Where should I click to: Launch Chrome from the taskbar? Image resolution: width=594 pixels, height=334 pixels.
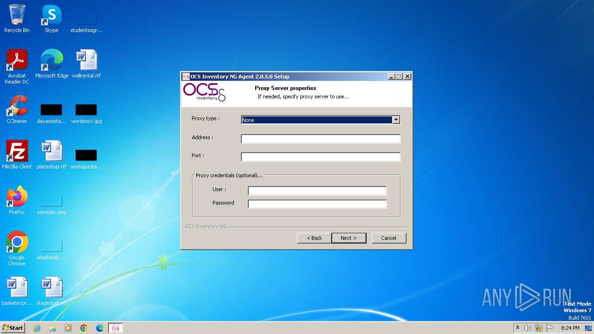tap(84, 328)
